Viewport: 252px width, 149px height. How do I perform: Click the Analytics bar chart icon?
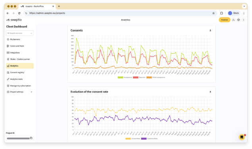coord(8,66)
